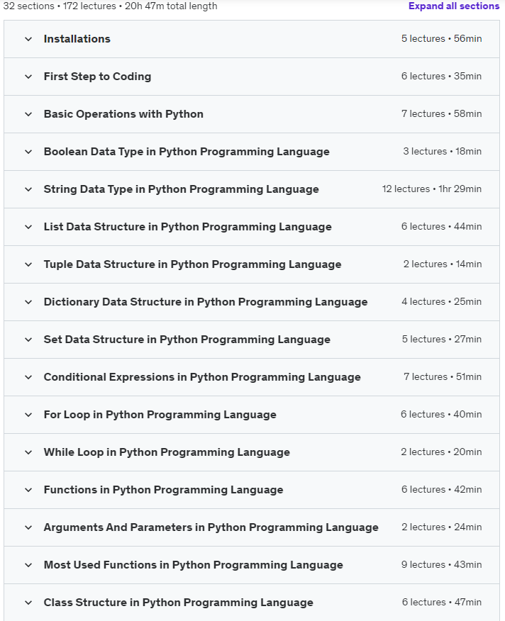505x621 pixels.
Task: Click the 2 lectures • 20min label
Action: [x=441, y=452]
